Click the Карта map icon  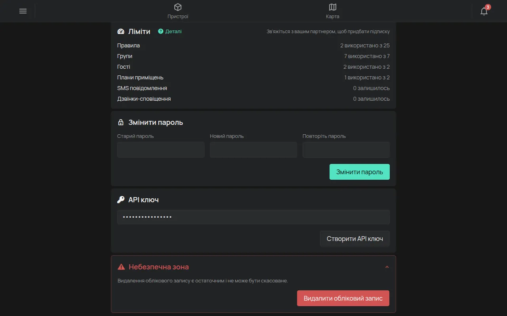[333, 7]
